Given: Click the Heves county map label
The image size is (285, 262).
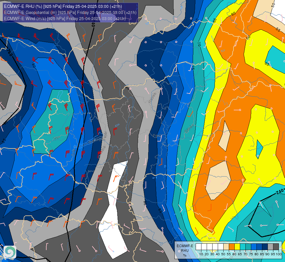Looking at the screenshot, I should (x=152, y=98).
